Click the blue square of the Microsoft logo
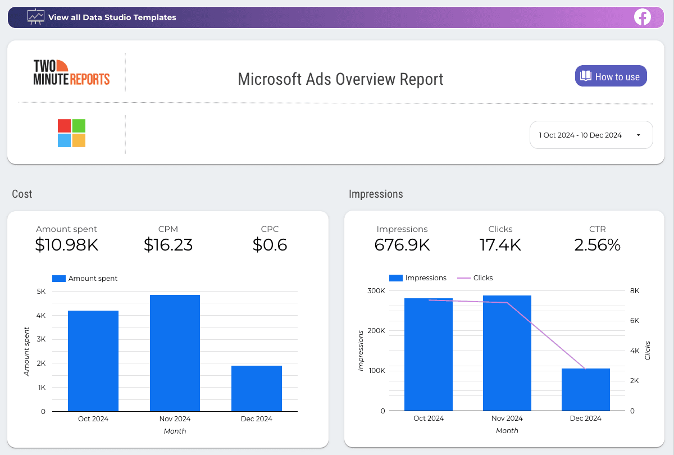 63,141
